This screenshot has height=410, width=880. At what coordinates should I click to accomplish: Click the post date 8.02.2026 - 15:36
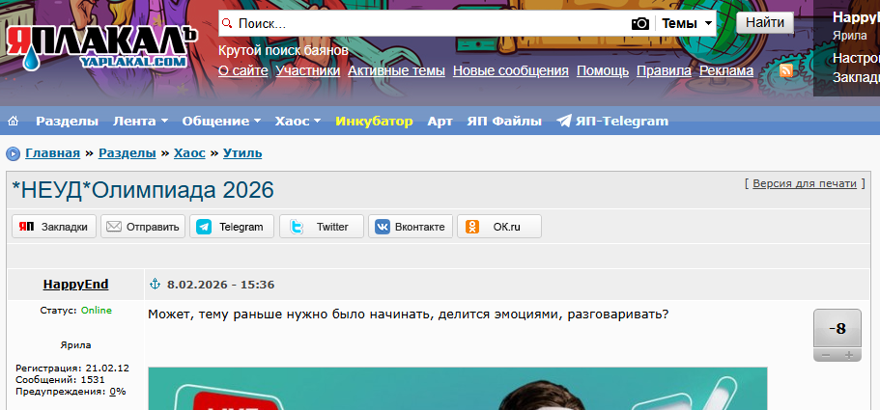pos(220,285)
